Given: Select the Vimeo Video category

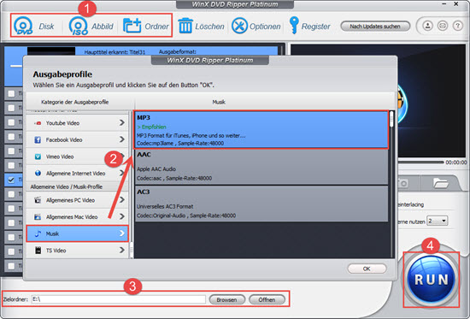Looking at the screenshot, I should [x=77, y=157].
